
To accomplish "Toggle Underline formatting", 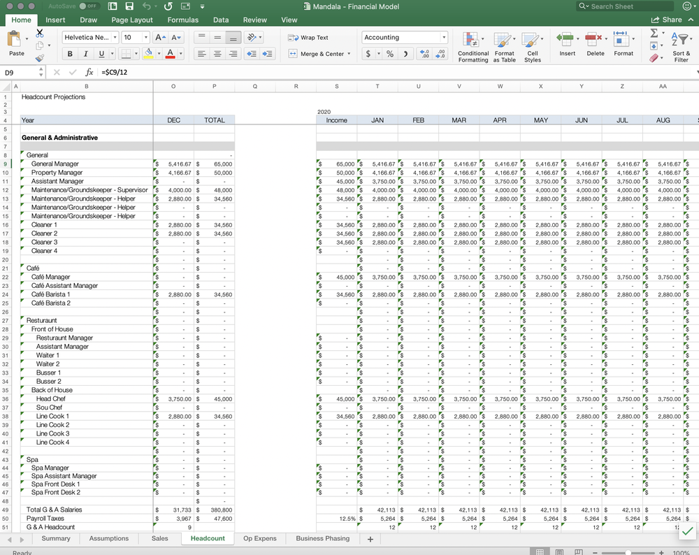I will point(101,54).
